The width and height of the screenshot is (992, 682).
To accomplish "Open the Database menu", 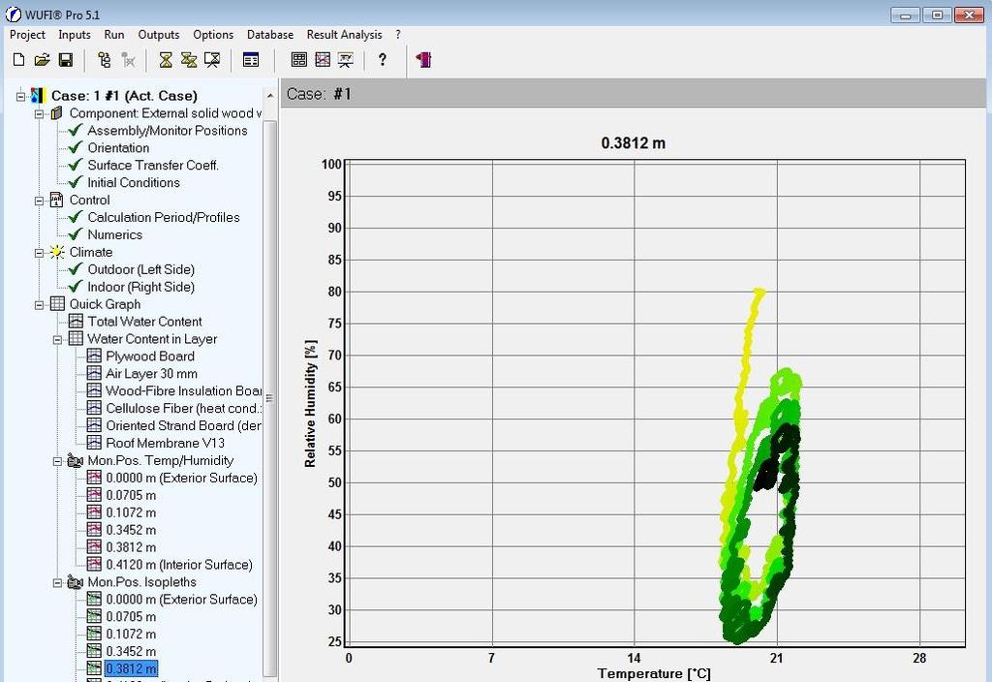I will click(x=270, y=35).
